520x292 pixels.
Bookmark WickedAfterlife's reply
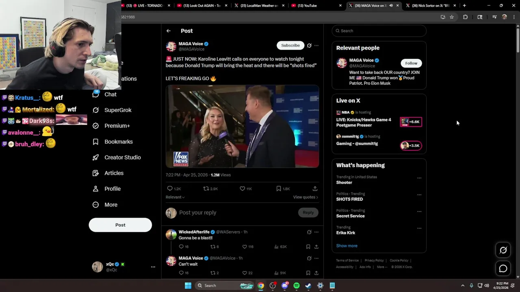pos(308,247)
